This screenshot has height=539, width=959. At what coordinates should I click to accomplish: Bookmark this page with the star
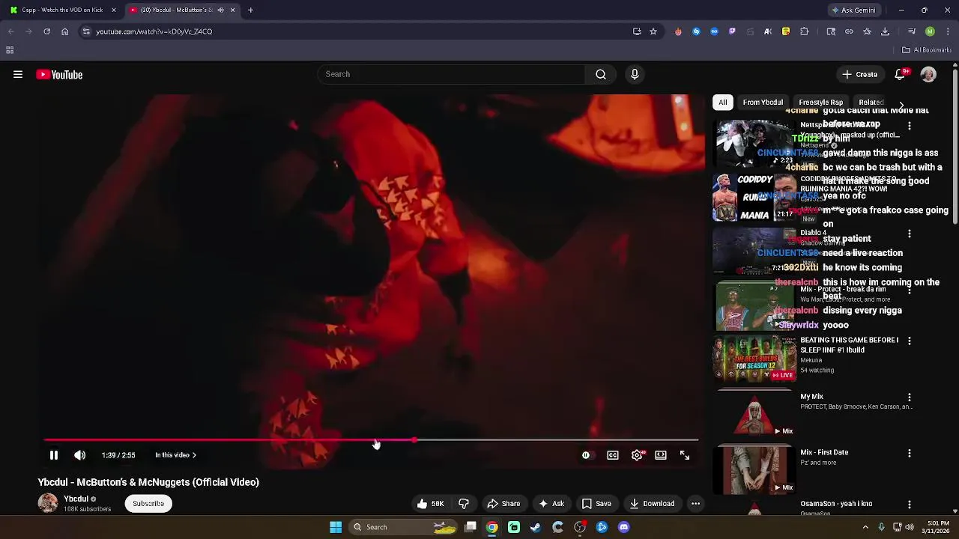[x=653, y=31]
